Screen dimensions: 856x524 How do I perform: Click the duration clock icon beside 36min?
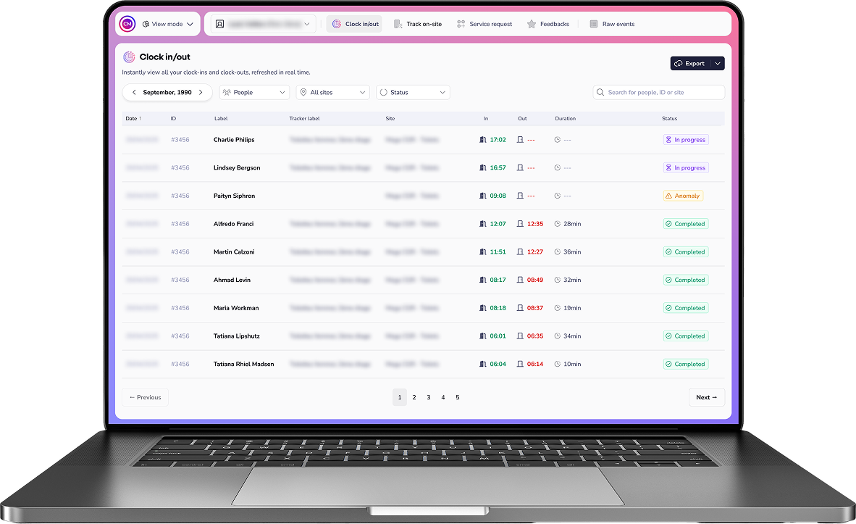pos(558,252)
